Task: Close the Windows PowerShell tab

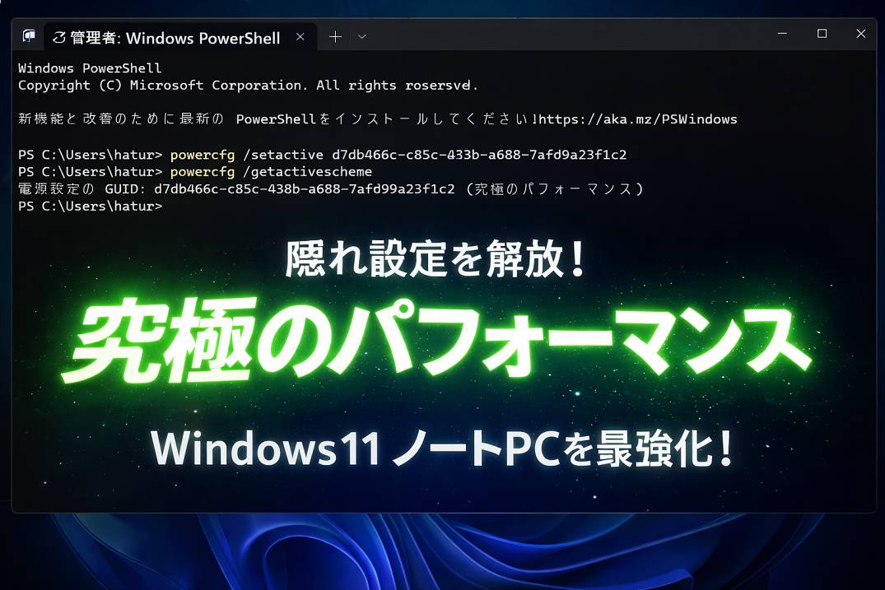Action: tap(300, 37)
